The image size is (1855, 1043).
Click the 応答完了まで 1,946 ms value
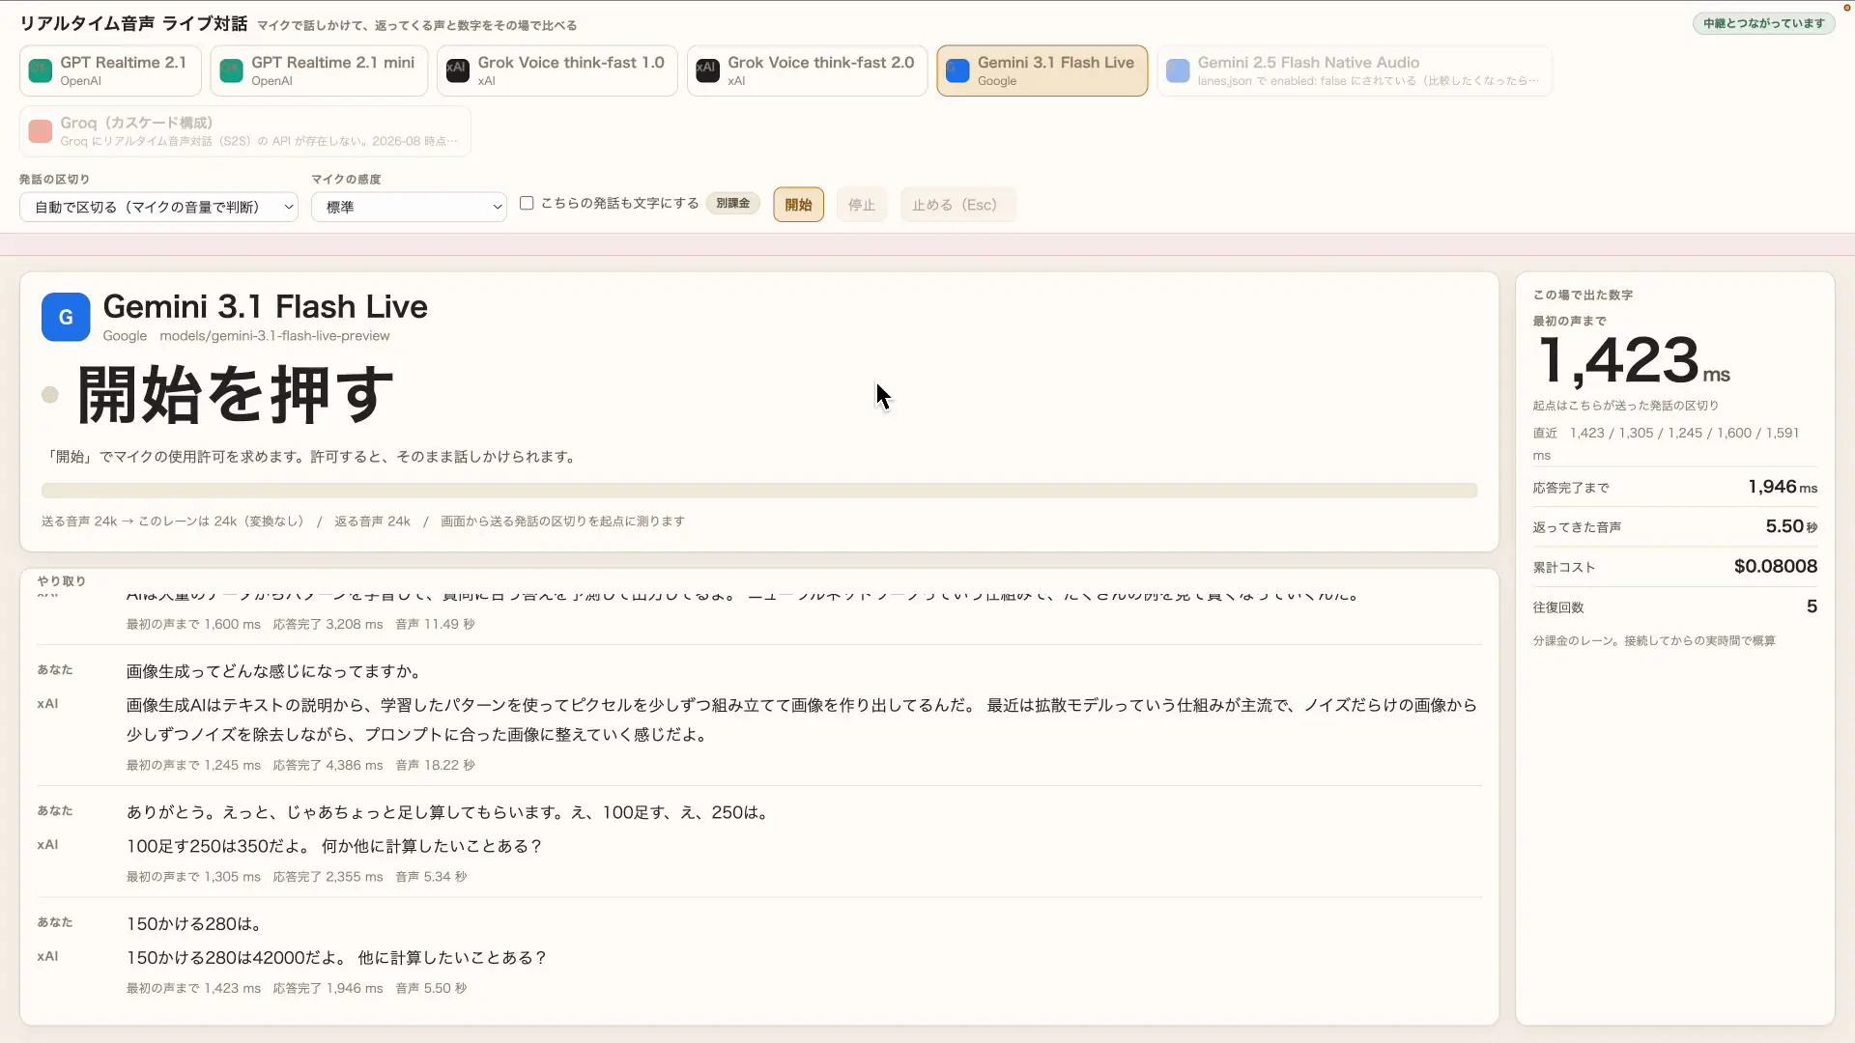click(1783, 487)
